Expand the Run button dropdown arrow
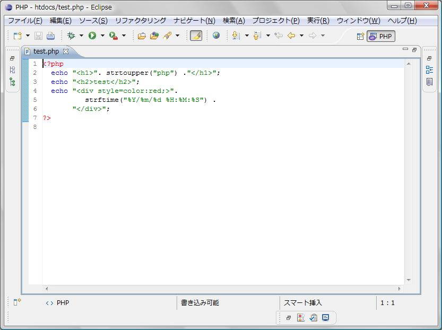 (x=102, y=36)
